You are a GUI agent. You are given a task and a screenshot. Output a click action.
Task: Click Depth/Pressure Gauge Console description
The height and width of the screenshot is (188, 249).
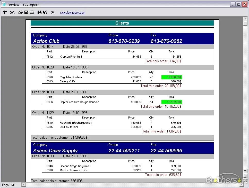click(79, 102)
